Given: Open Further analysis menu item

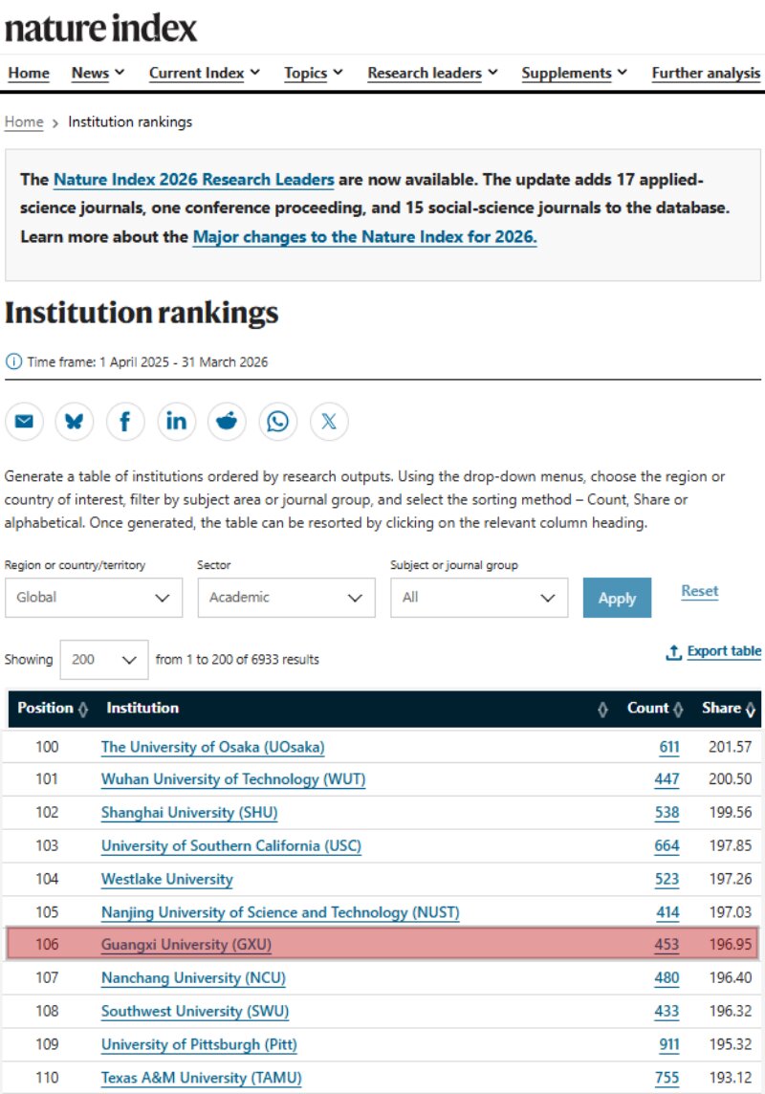Looking at the screenshot, I should click(x=706, y=73).
